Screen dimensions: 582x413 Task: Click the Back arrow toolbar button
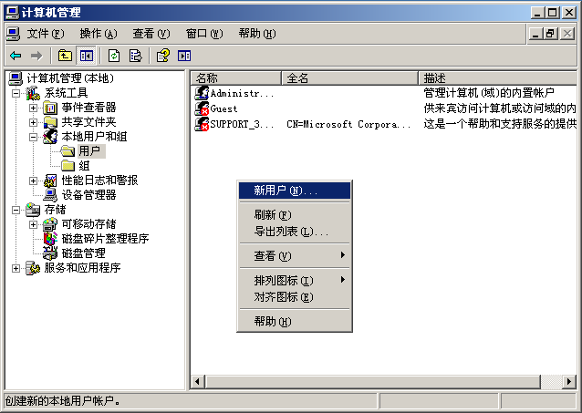coord(16,56)
